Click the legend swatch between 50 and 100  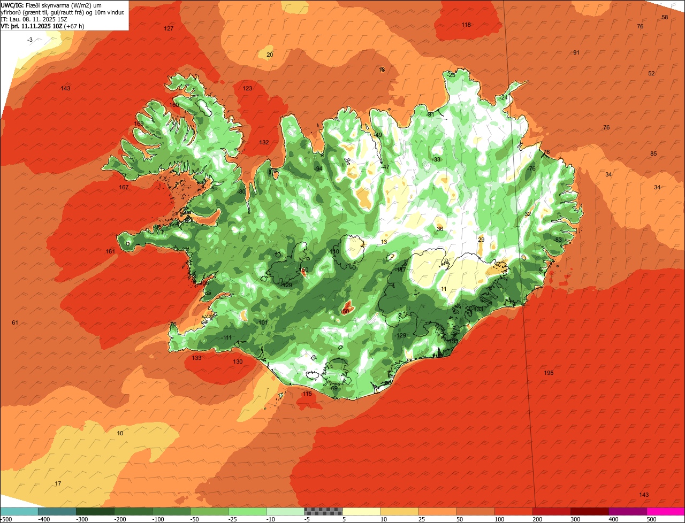pyautogui.click(x=475, y=511)
